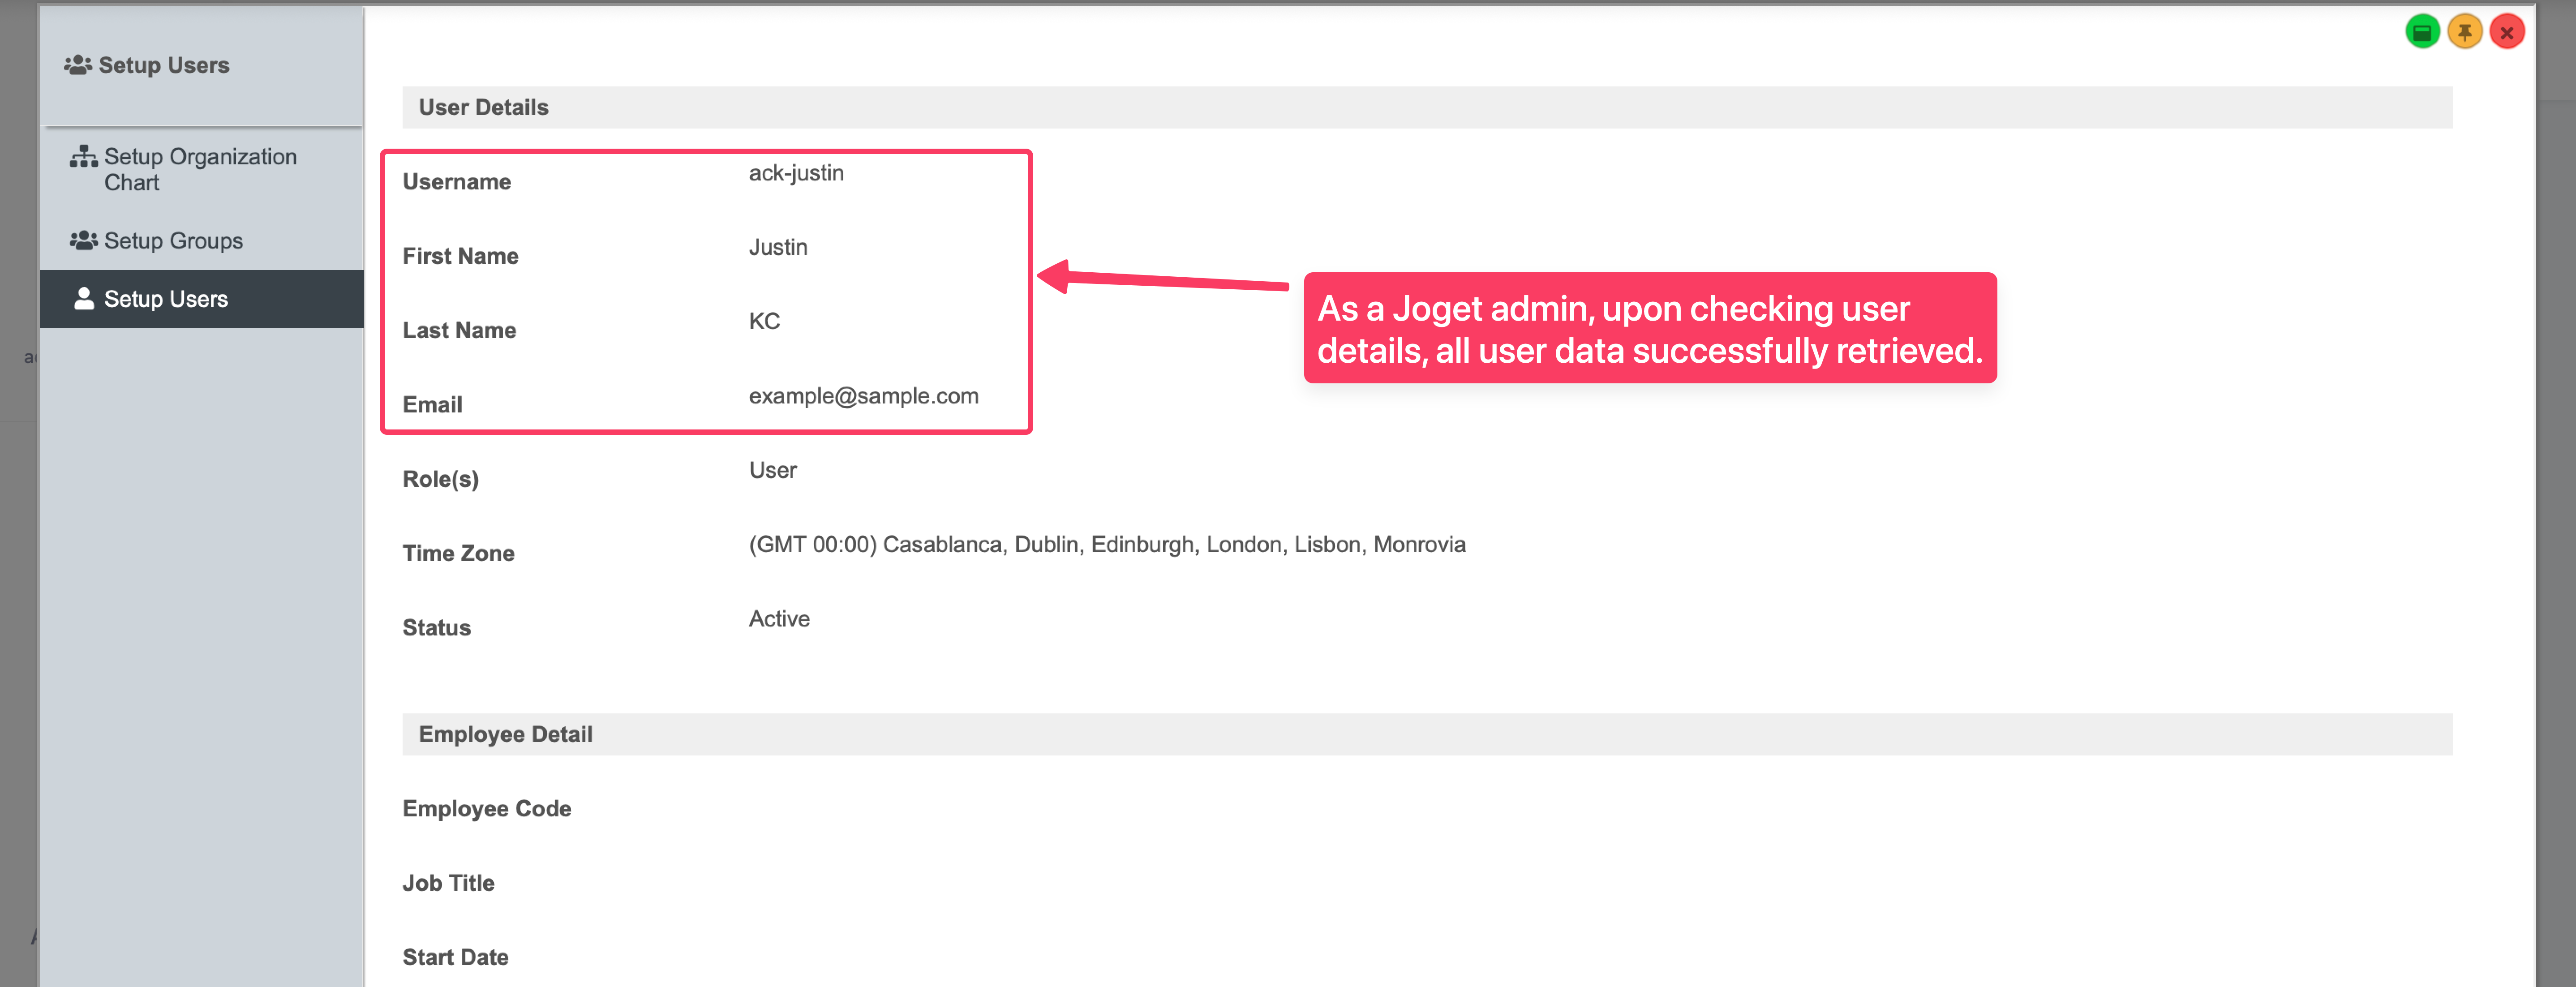Click the Setup Users sidebar header
The height and width of the screenshot is (987, 2576).
[x=147, y=66]
